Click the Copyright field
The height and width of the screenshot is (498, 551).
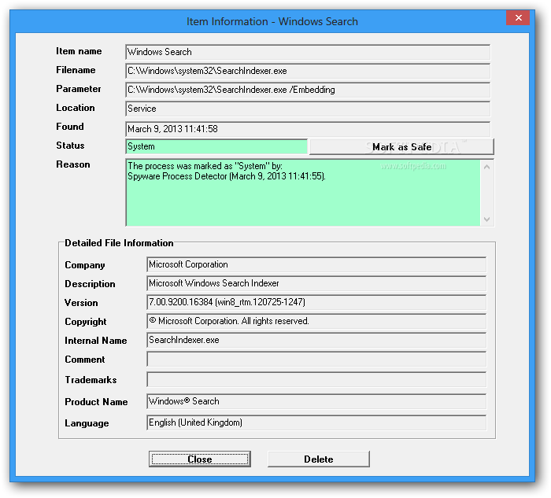(316, 321)
